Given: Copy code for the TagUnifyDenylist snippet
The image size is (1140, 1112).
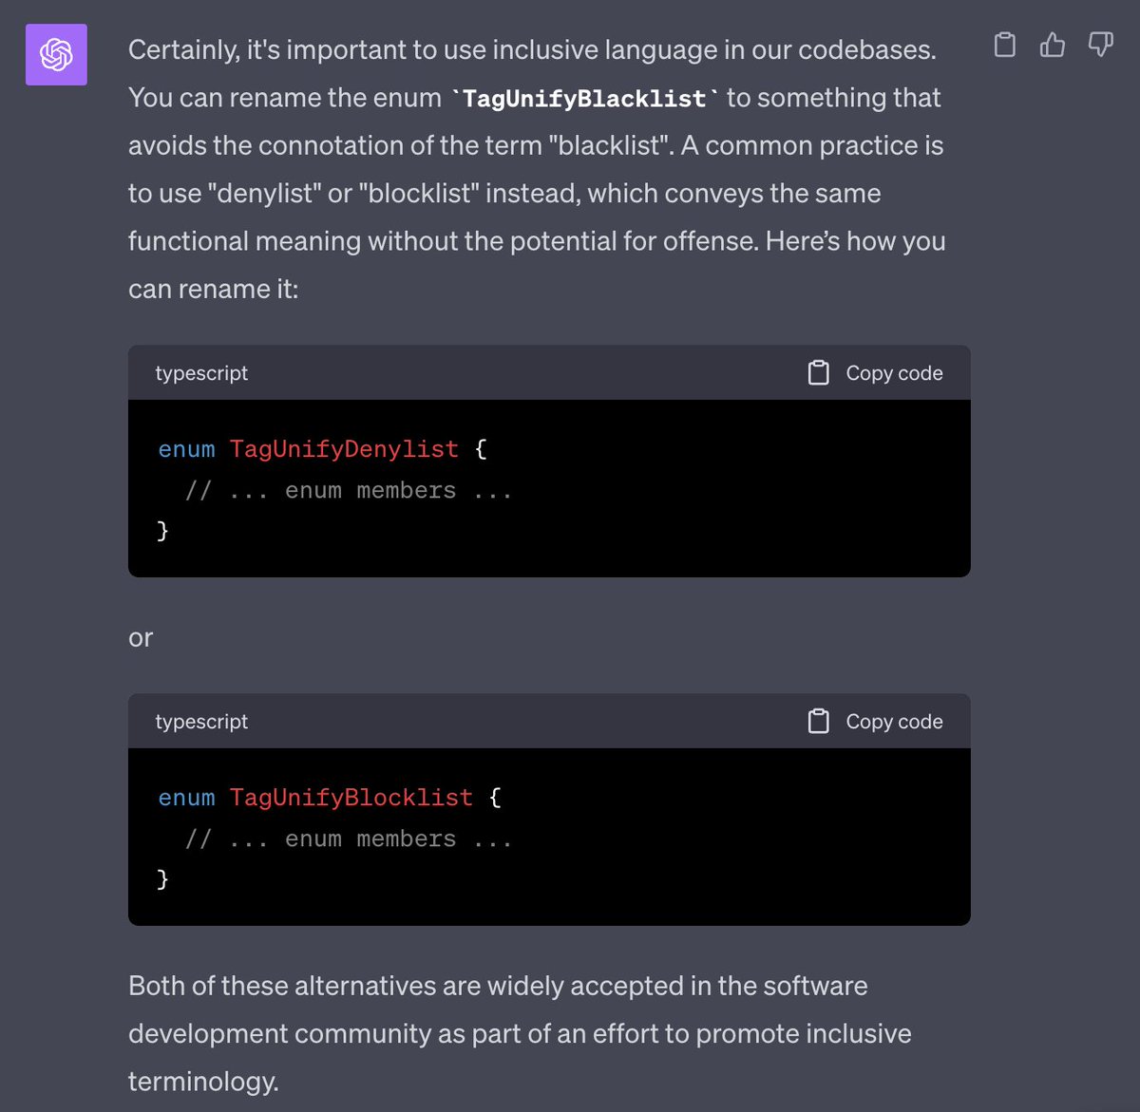Looking at the screenshot, I should point(875,373).
